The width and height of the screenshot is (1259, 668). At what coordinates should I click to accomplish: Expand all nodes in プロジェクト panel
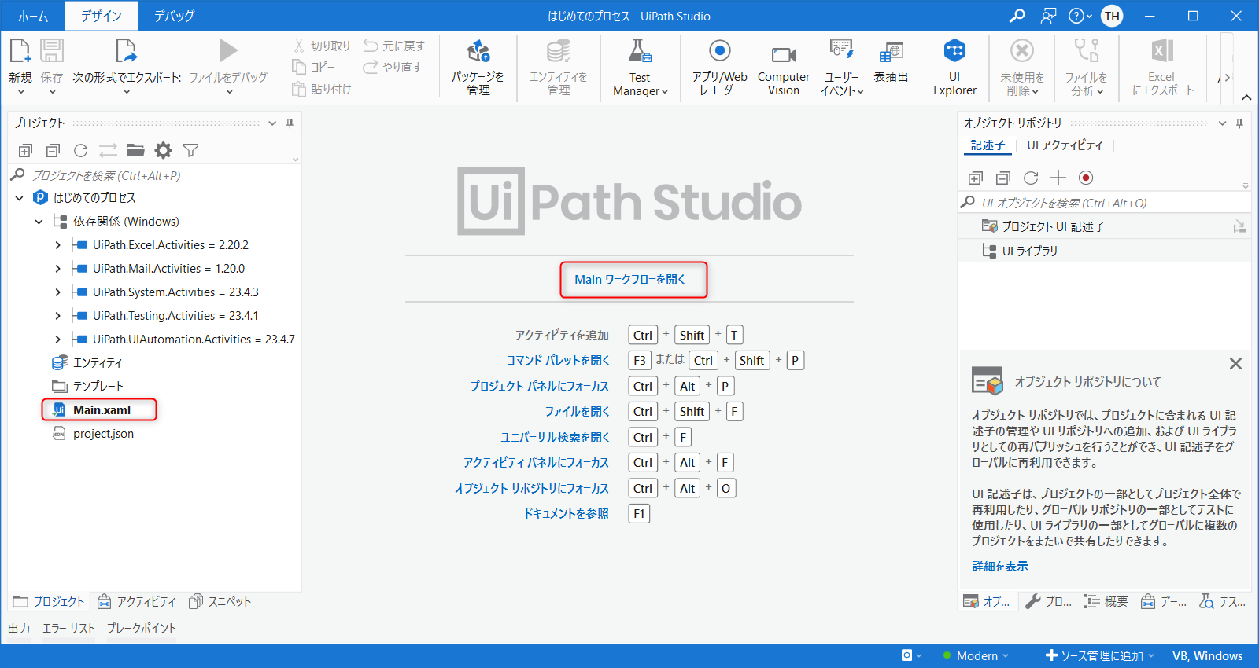(x=25, y=150)
